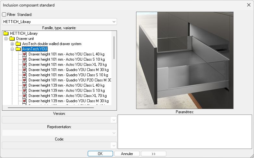Image resolution: width=254 pixels, height=158 pixels.
Task: Collapse the Drawer unit tree node
Action: click(x=6, y=39)
